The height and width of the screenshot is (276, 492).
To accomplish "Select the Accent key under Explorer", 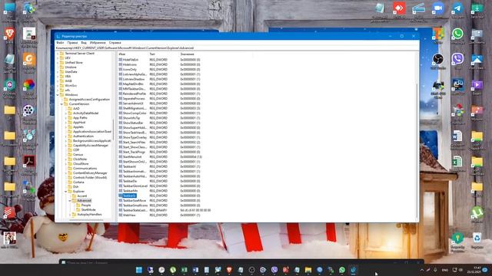I will pos(82,196).
